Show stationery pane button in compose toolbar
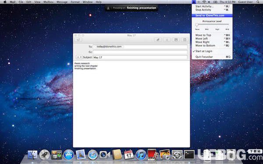 (185, 40)
